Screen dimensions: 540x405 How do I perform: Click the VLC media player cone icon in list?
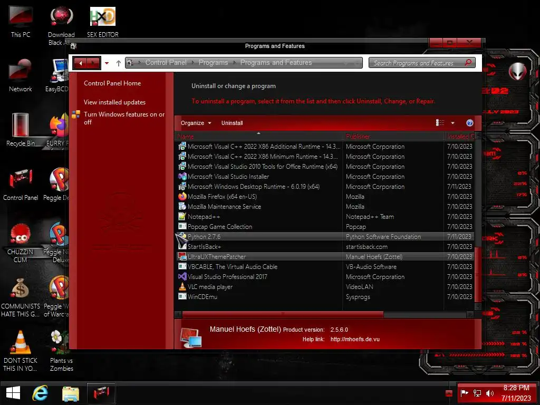coord(182,286)
